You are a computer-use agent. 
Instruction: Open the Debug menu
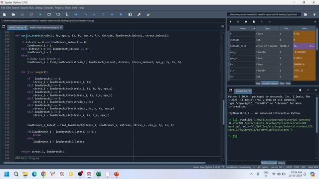click(38, 8)
